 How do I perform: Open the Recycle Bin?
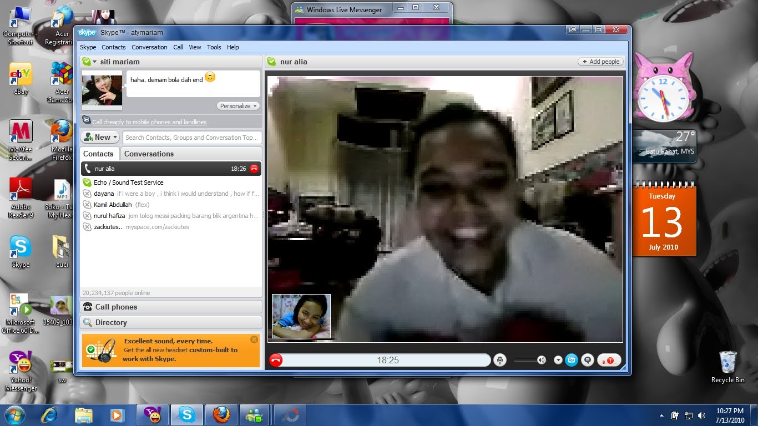click(727, 367)
